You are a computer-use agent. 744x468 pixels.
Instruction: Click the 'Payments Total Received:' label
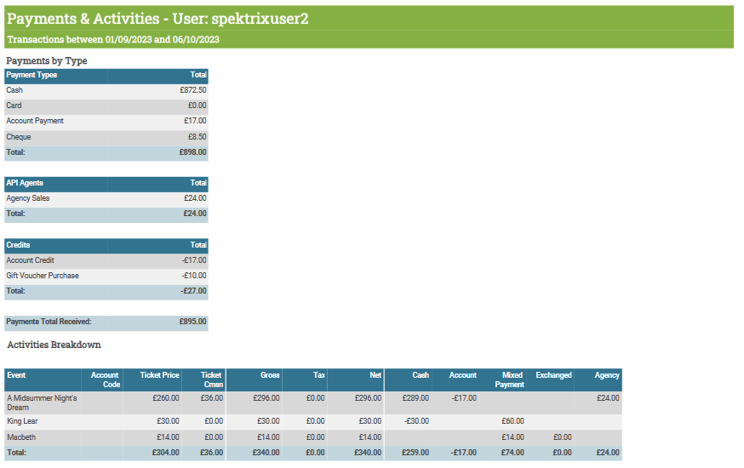point(49,322)
